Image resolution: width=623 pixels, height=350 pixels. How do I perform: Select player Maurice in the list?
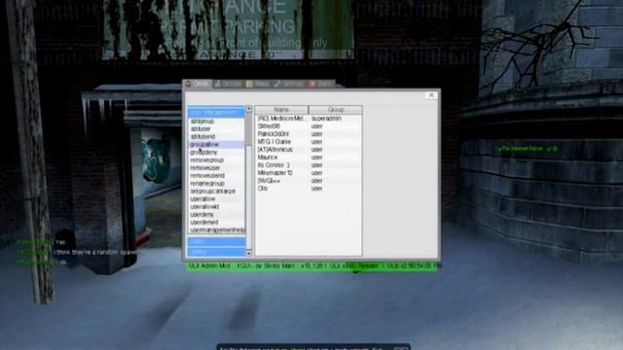[309, 157]
